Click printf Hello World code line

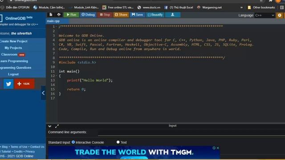pyautogui.click(x=90, y=80)
